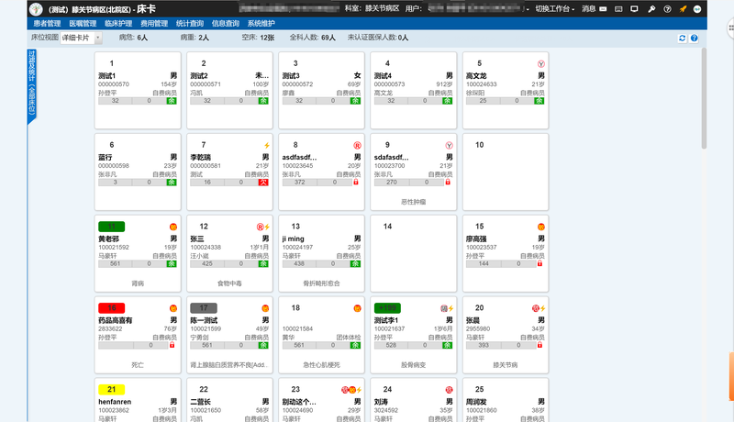Select patient name 蓝行 on bed 6
The image size is (734, 422).
pos(105,157)
